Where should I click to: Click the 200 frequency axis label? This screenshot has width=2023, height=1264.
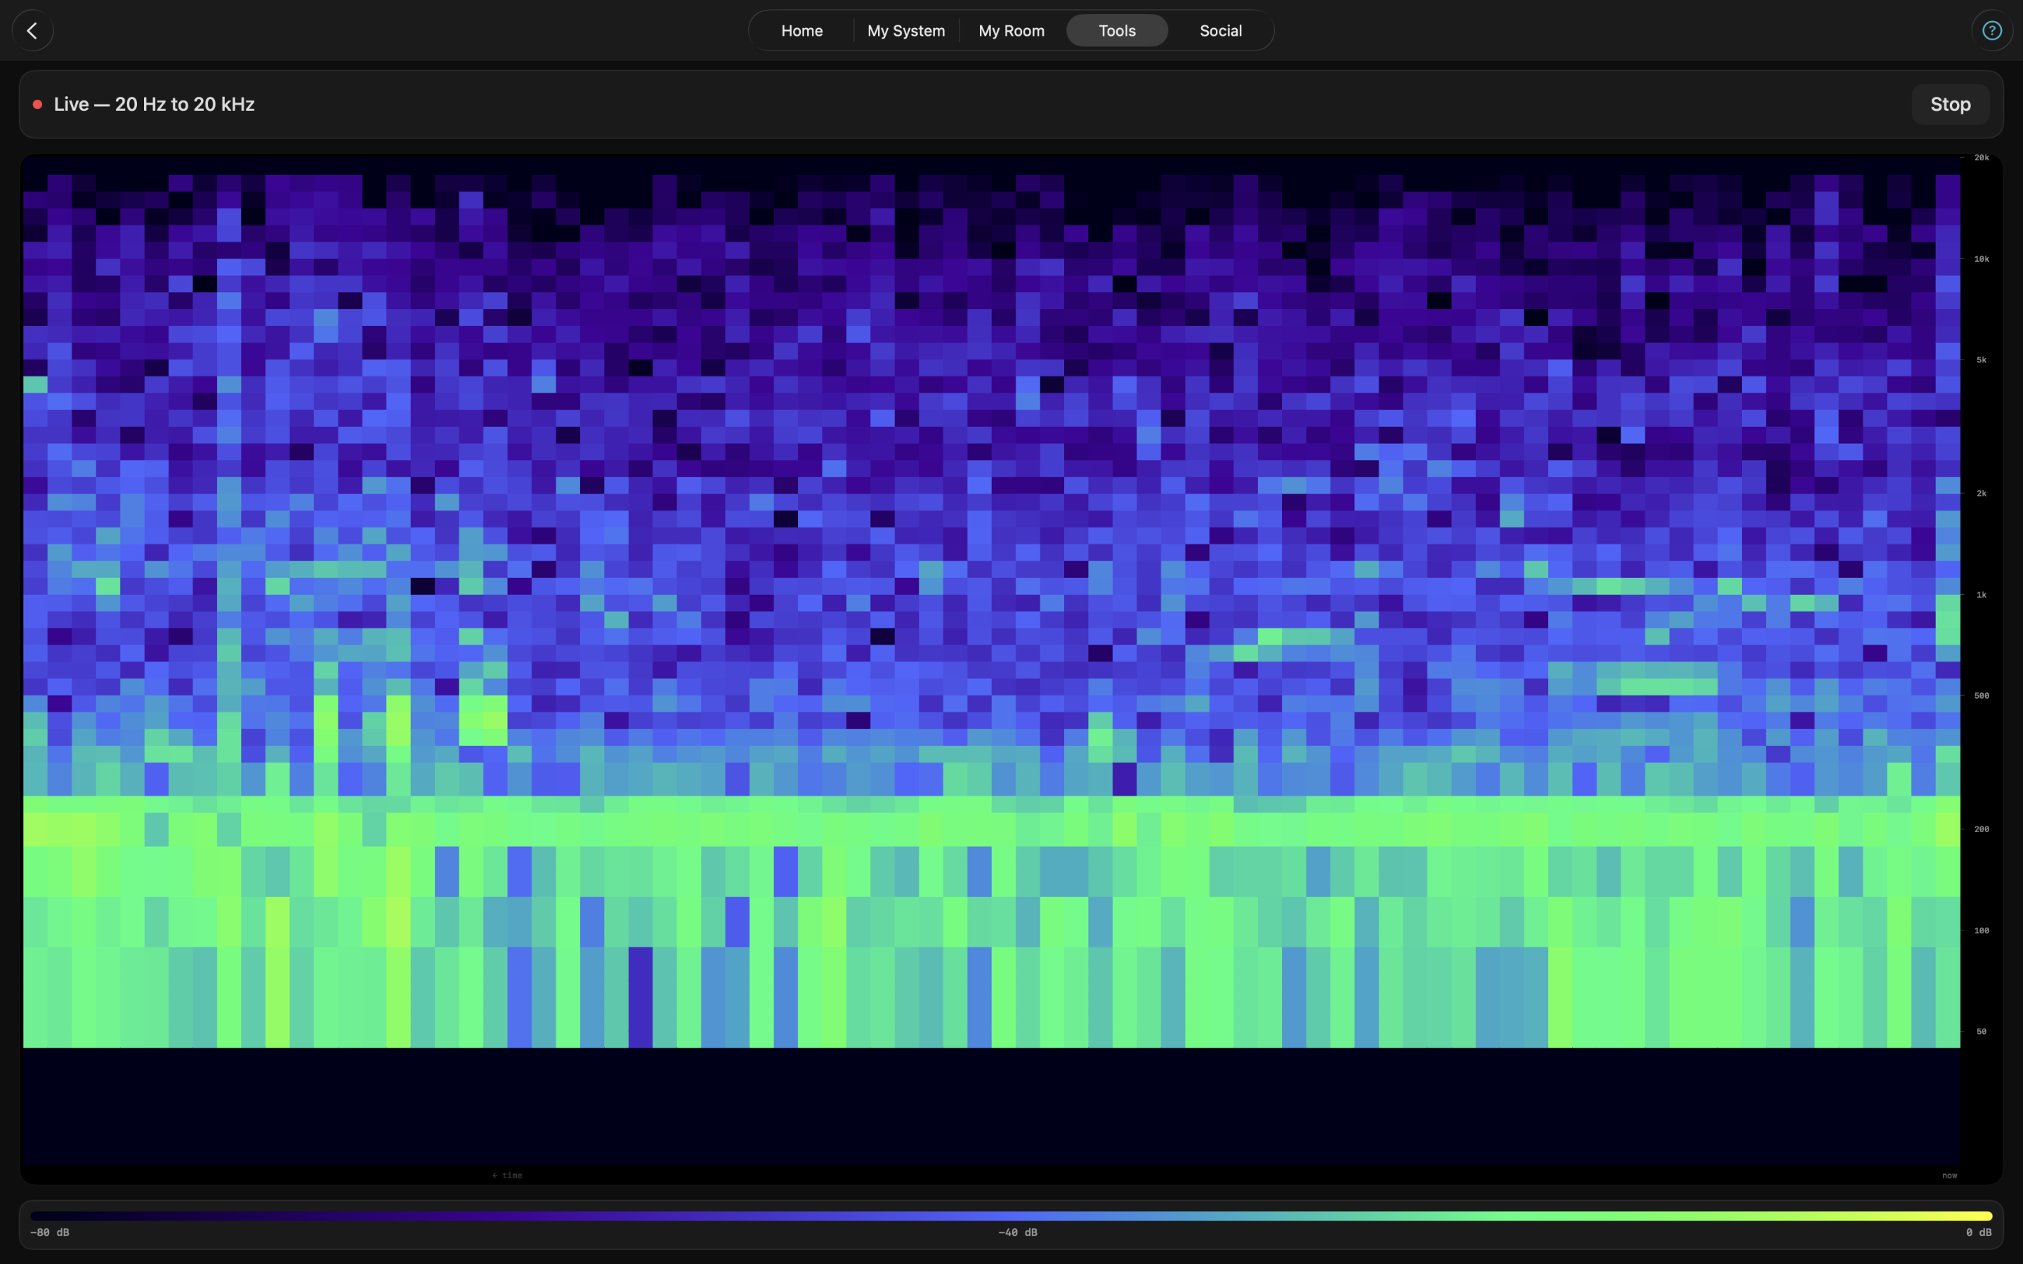(1981, 829)
